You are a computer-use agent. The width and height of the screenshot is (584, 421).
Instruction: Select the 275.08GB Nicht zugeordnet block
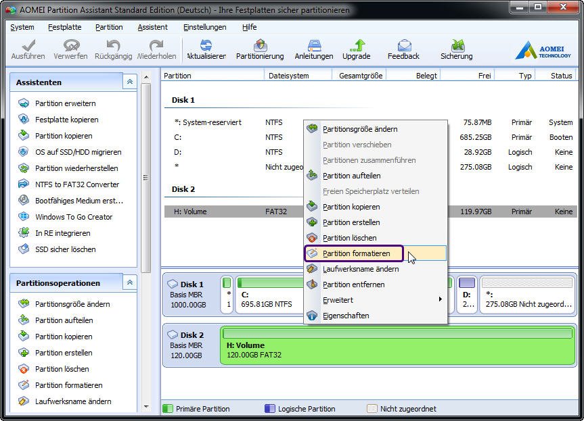527,295
